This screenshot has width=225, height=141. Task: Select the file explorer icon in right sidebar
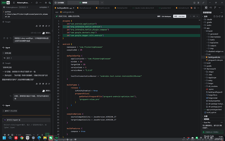coord(206,8)
